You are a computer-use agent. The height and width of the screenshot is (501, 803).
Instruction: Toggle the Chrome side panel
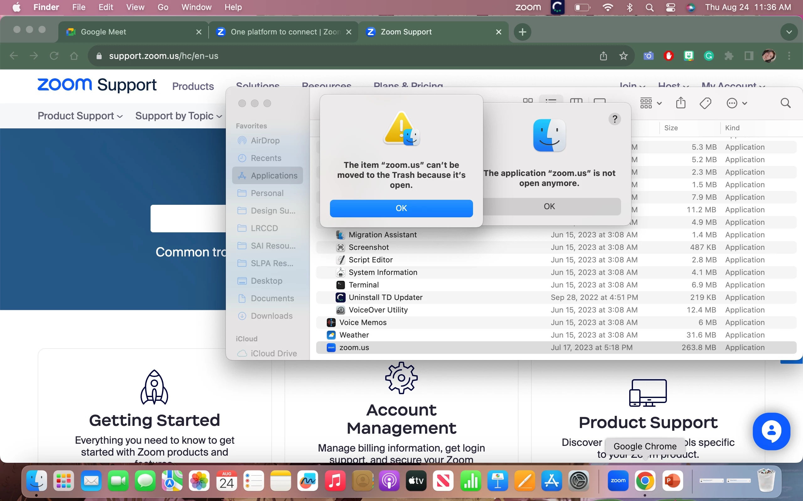coord(749,56)
